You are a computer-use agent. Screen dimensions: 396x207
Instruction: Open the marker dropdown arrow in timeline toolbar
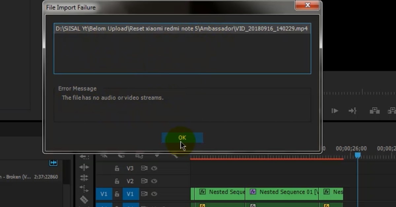156,156
